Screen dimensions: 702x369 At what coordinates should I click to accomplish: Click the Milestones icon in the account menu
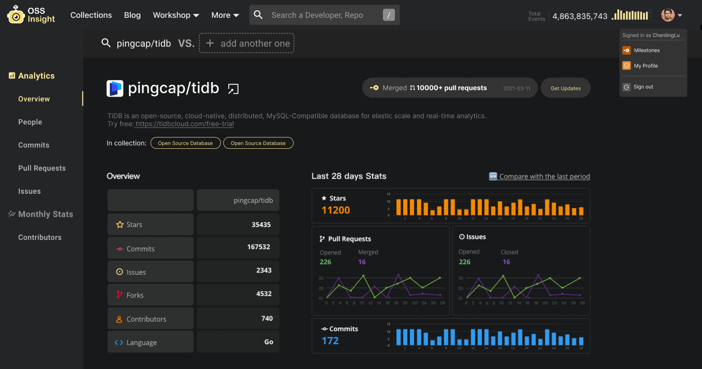pyautogui.click(x=627, y=50)
